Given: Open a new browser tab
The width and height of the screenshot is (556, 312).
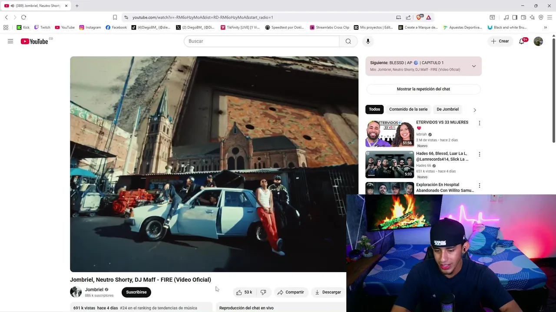Looking at the screenshot, I should pyautogui.click(x=77, y=6).
